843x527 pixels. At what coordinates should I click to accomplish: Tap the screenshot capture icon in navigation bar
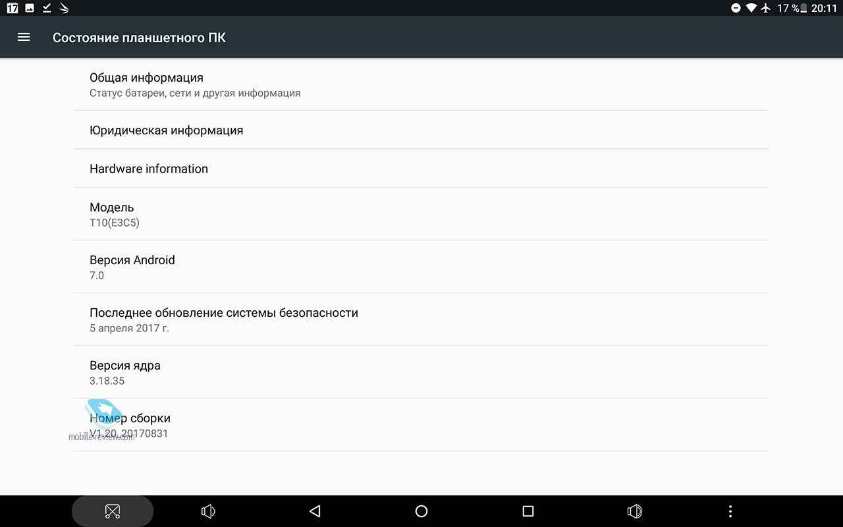[113, 511]
